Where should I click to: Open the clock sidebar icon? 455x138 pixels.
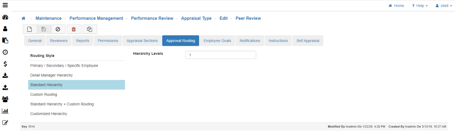pos(5,52)
